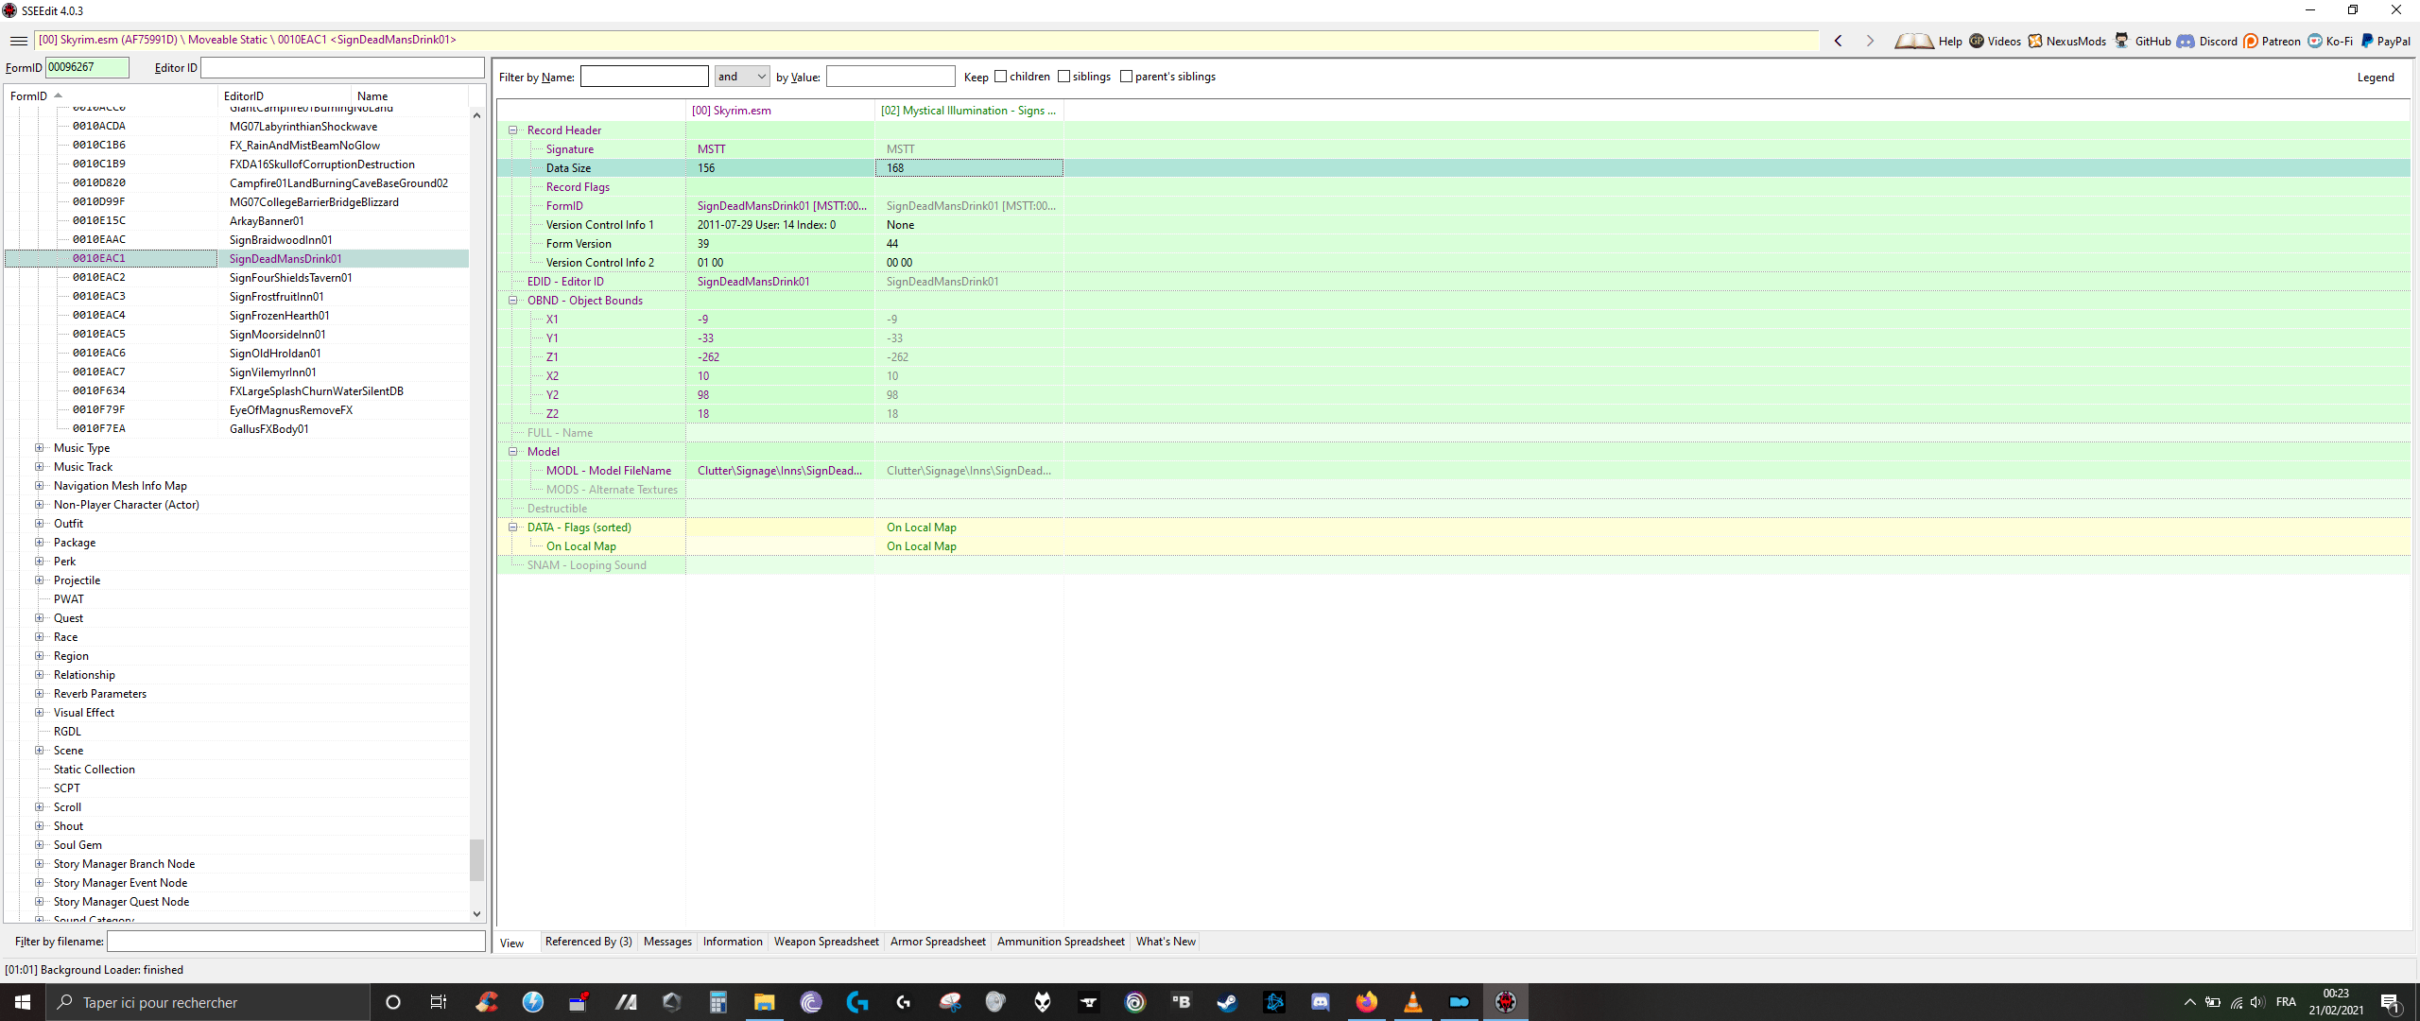Switch to the What's New tab

tap(1166, 942)
